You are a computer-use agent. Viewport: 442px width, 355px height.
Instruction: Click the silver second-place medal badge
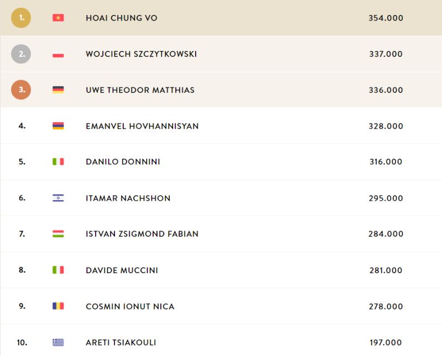click(x=21, y=54)
